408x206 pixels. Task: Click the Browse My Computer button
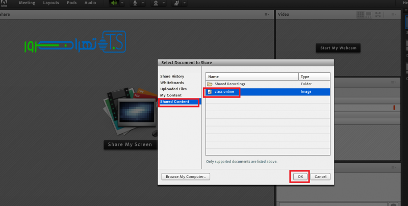coord(186,176)
